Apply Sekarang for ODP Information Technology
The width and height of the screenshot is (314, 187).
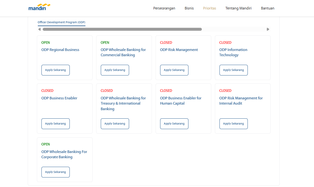[x=233, y=70]
